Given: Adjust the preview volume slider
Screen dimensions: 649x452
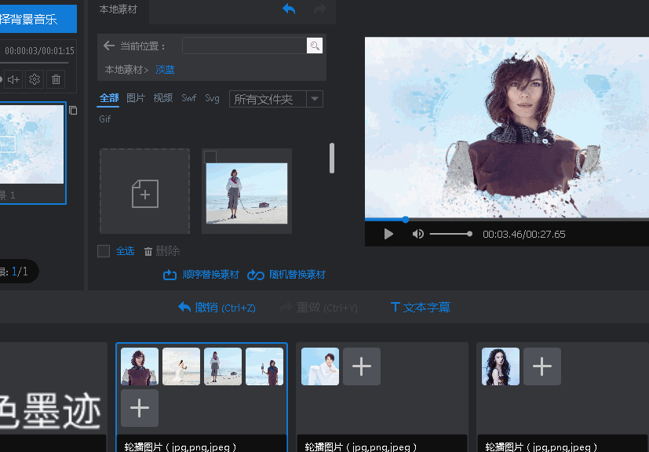Looking at the screenshot, I should coord(450,233).
